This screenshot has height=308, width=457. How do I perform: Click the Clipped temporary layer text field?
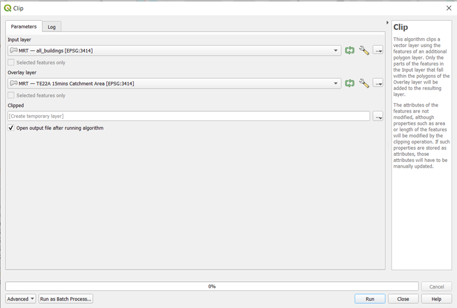point(188,116)
